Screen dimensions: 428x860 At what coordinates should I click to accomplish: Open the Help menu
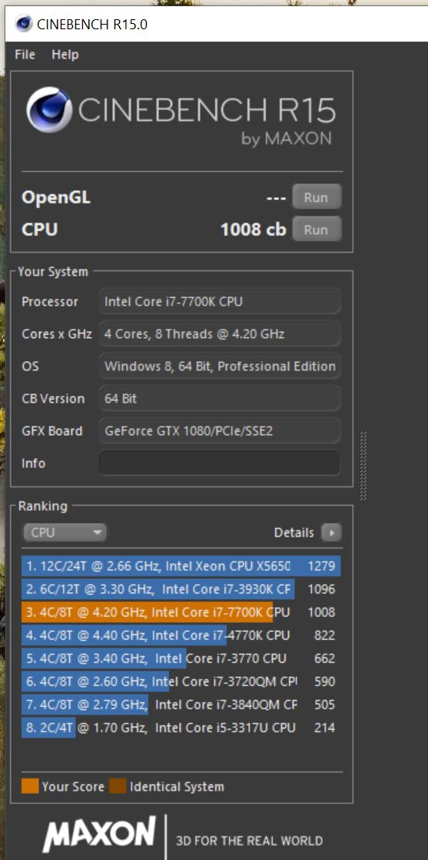65,55
